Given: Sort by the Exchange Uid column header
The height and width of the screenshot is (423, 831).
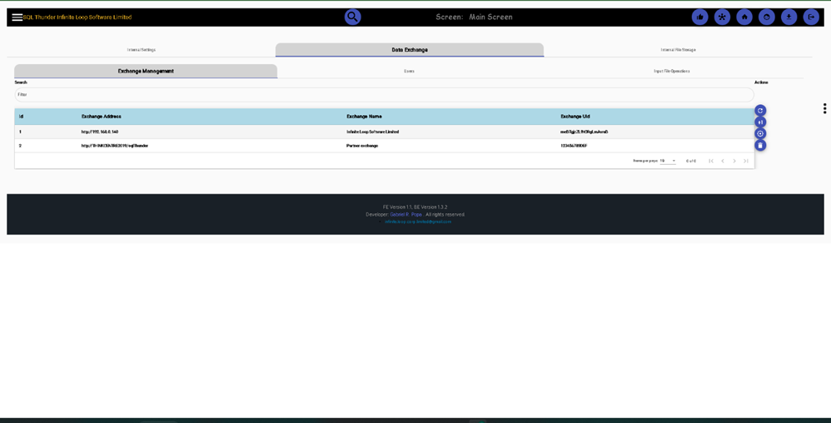Looking at the screenshot, I should tap(575, 117).
